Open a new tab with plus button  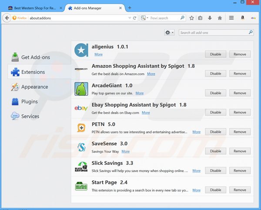130,7
